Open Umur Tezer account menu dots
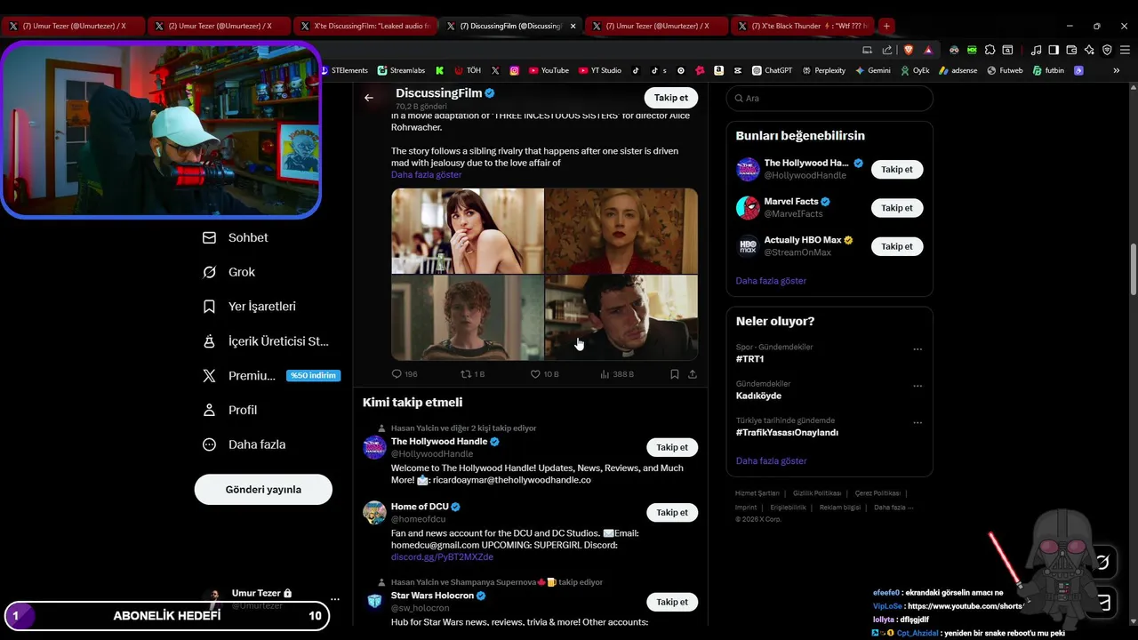 [334, 599]
